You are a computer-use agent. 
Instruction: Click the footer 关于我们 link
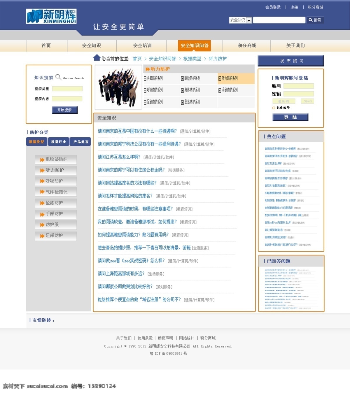(124, 338)
